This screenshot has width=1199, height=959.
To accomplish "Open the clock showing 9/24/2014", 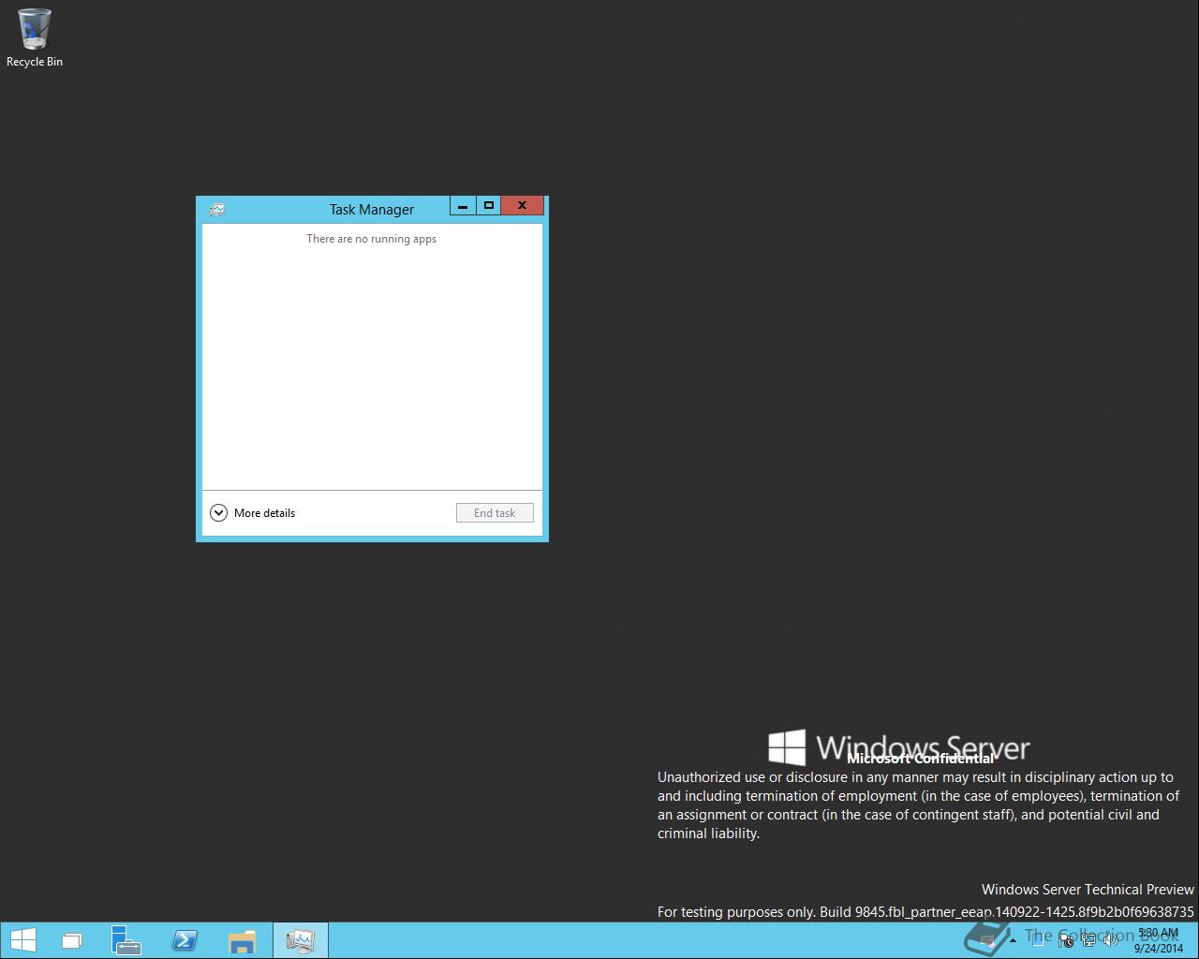I will [x=1159, y=940].
